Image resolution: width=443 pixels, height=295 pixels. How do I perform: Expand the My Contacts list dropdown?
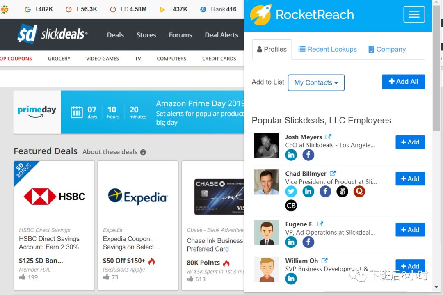[x=316, y=83]
